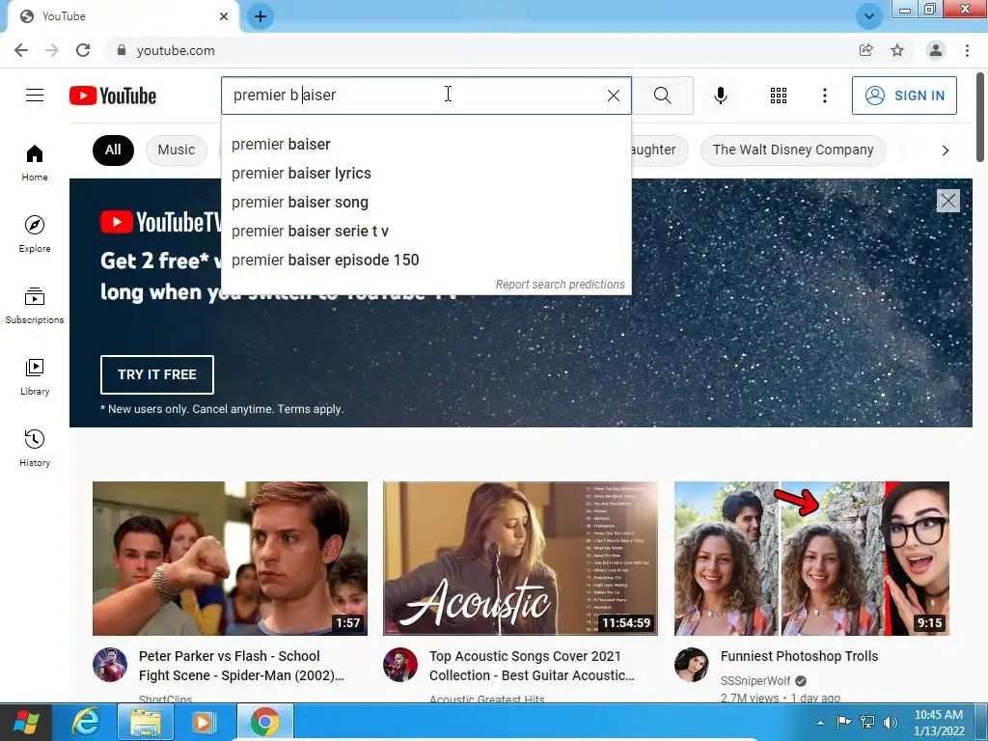Open SSSniperWolf channel avatar
The width and height of the screenshot is (988, 741).
[x=691, y=665]
